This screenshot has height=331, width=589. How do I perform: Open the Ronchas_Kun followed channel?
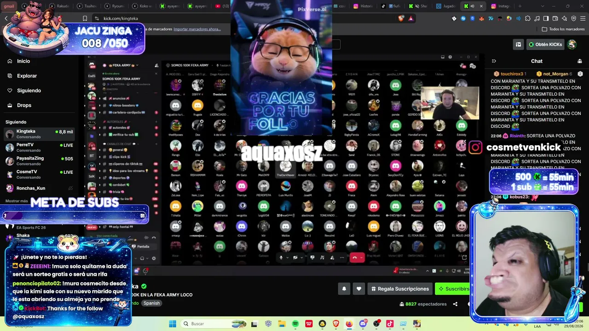tap(39, 188)
